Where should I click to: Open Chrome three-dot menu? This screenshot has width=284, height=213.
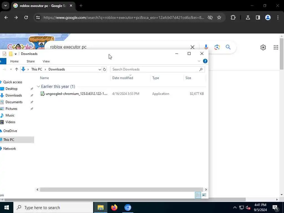pos(278,17)
